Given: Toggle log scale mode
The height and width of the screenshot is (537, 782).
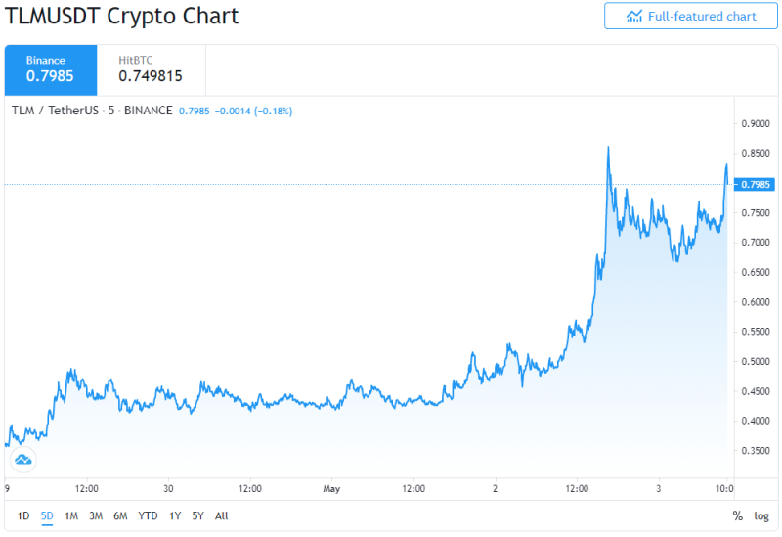Looking at the screenshot, I should [761, 516].
